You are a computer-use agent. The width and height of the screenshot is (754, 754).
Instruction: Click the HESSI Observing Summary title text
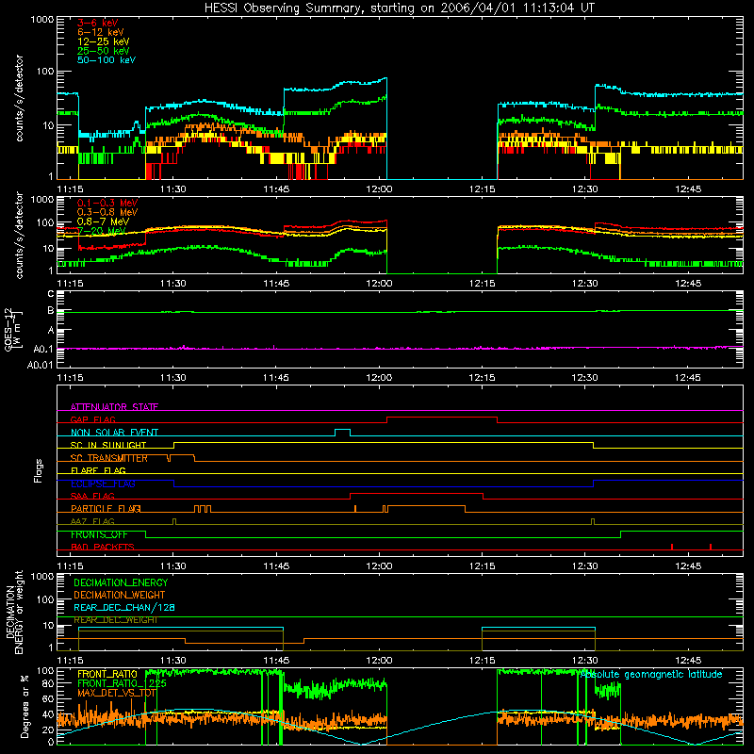399,8
